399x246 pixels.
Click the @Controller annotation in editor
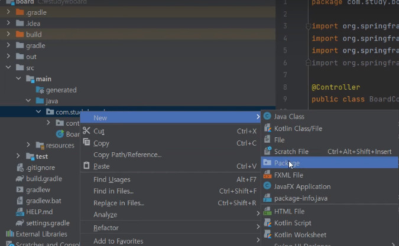336,87
